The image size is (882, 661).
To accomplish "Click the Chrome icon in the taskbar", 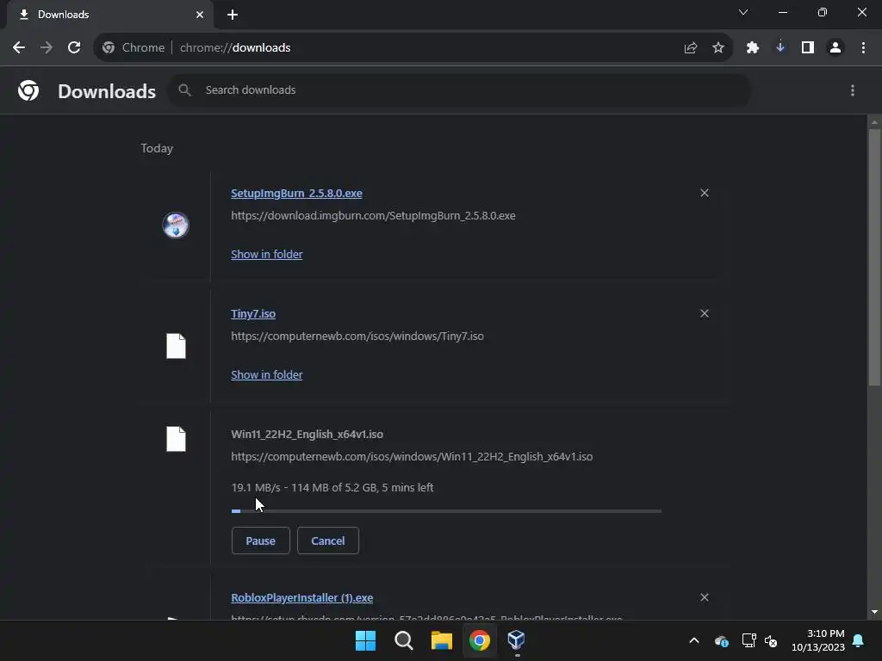I will pyautogui.click(x=480, y=640).
